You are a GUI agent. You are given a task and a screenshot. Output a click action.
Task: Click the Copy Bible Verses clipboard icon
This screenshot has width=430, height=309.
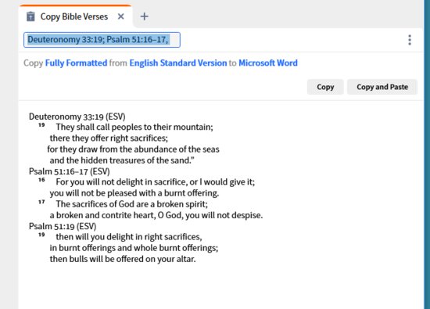(x=30, y=16)
